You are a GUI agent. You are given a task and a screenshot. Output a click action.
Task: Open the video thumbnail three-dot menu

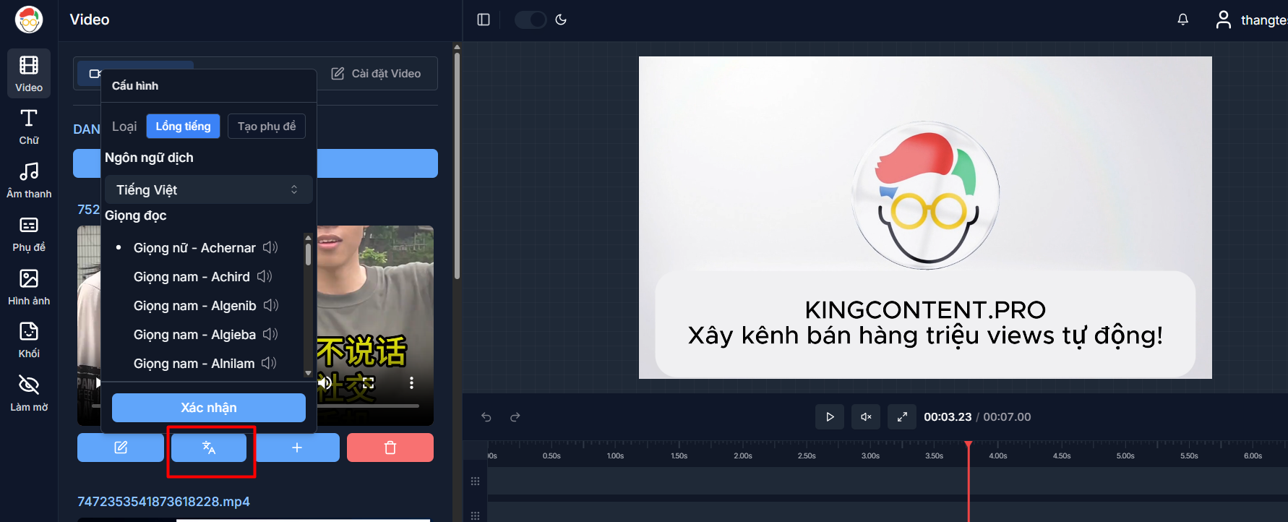click(x=411, y=382)
